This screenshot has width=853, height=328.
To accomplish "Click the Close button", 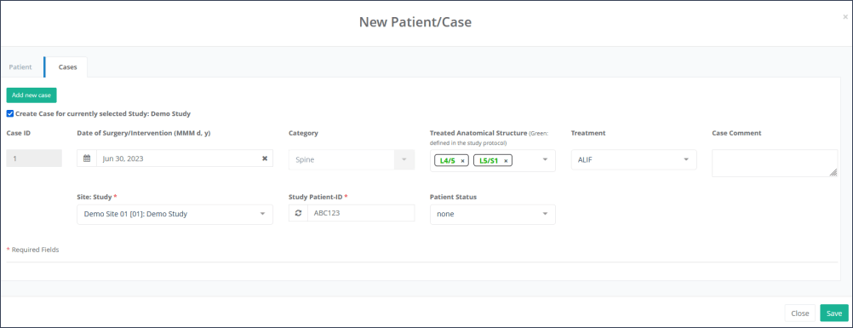I will tap(799, 314).
